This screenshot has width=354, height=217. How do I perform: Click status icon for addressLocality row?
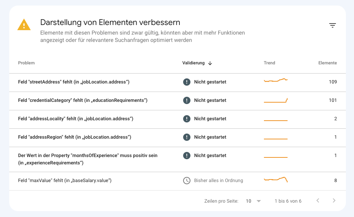(x=187, y=119)
